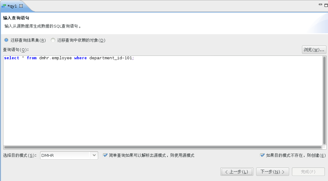Maximize the editor panel

pos(326,5)
